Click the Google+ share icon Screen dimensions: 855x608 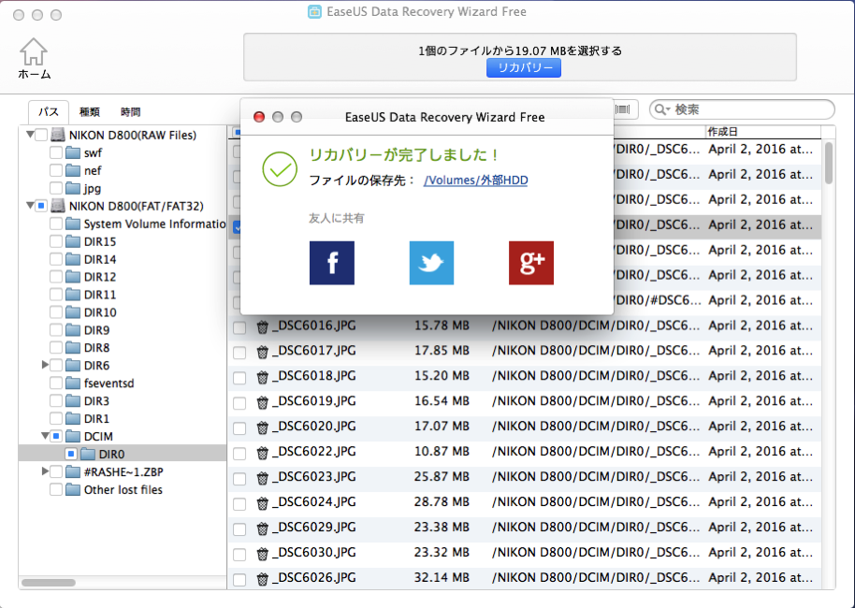(530, 263)
